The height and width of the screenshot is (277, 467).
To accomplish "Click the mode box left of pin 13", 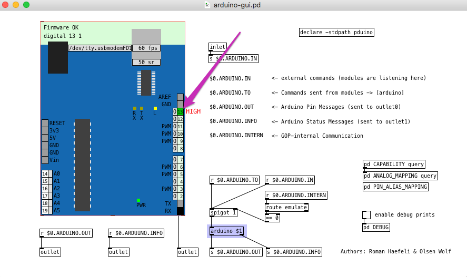I will click(175, 111).
